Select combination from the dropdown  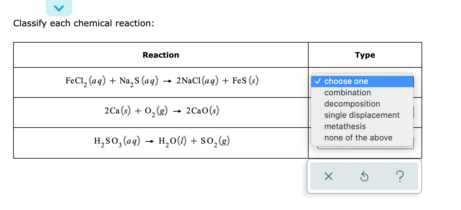point(347,92)
